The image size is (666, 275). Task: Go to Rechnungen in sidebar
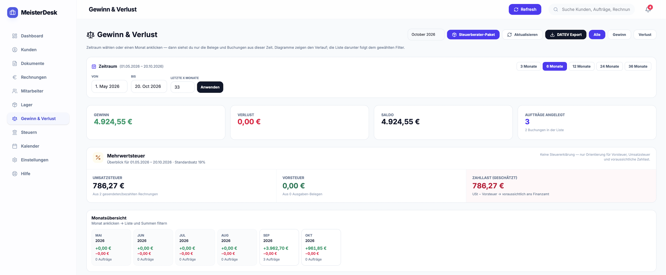click(x=38, y=77)
